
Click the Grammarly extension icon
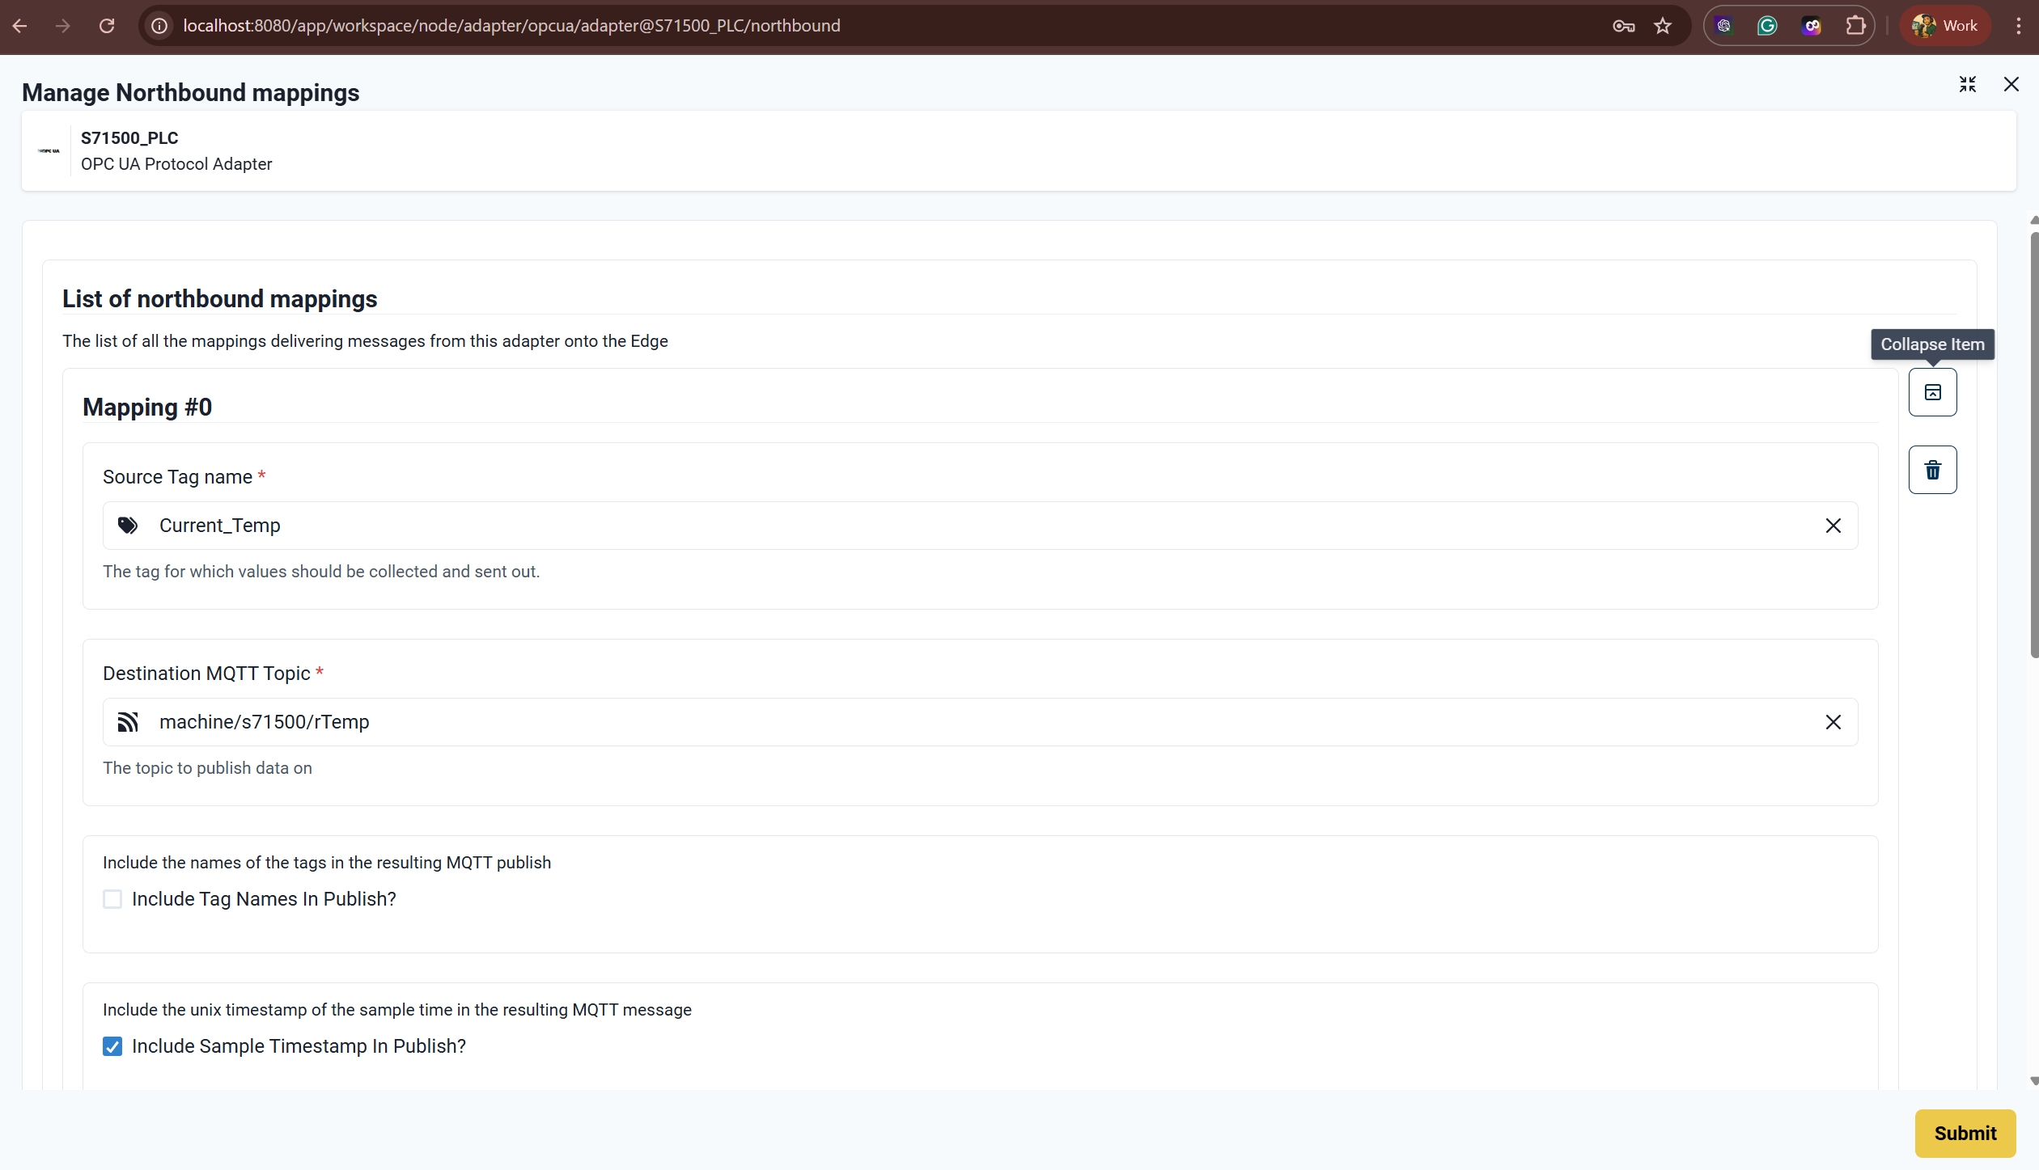click(x=1767, y=26)
